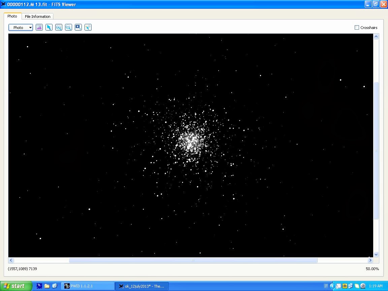This screenshot has width=388, height=291.
Task: Select the pointer arrow tool
Action: click(49, 28)
